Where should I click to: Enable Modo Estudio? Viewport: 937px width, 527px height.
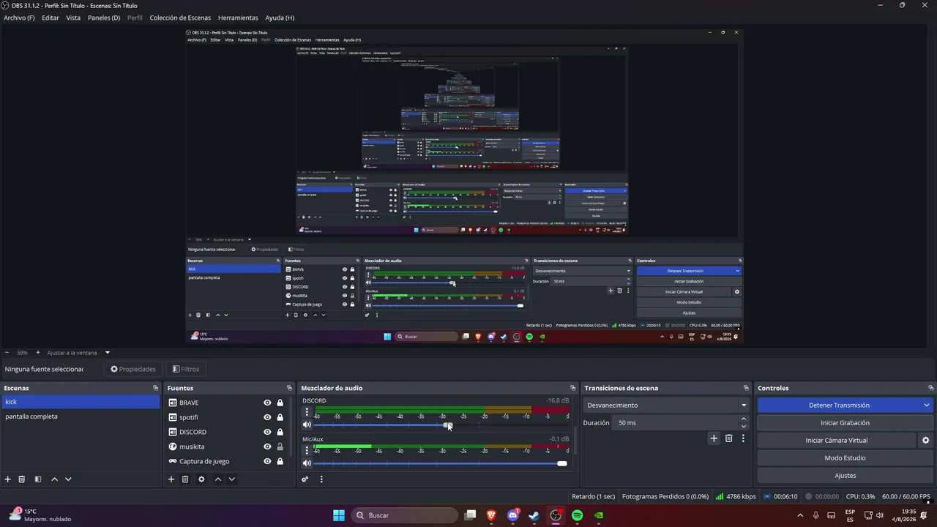click(x=845, y=458)
